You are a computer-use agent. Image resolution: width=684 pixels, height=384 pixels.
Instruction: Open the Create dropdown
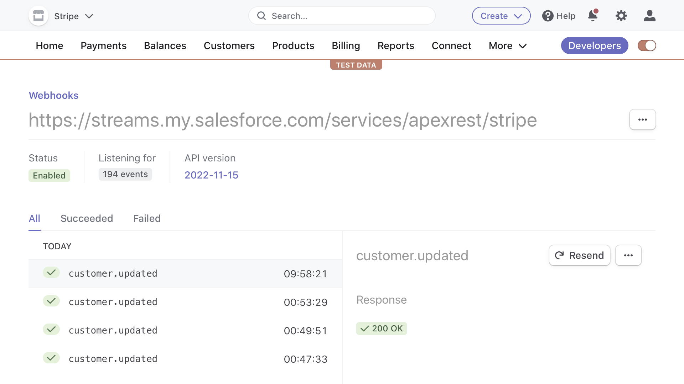[x=501, y=16]
